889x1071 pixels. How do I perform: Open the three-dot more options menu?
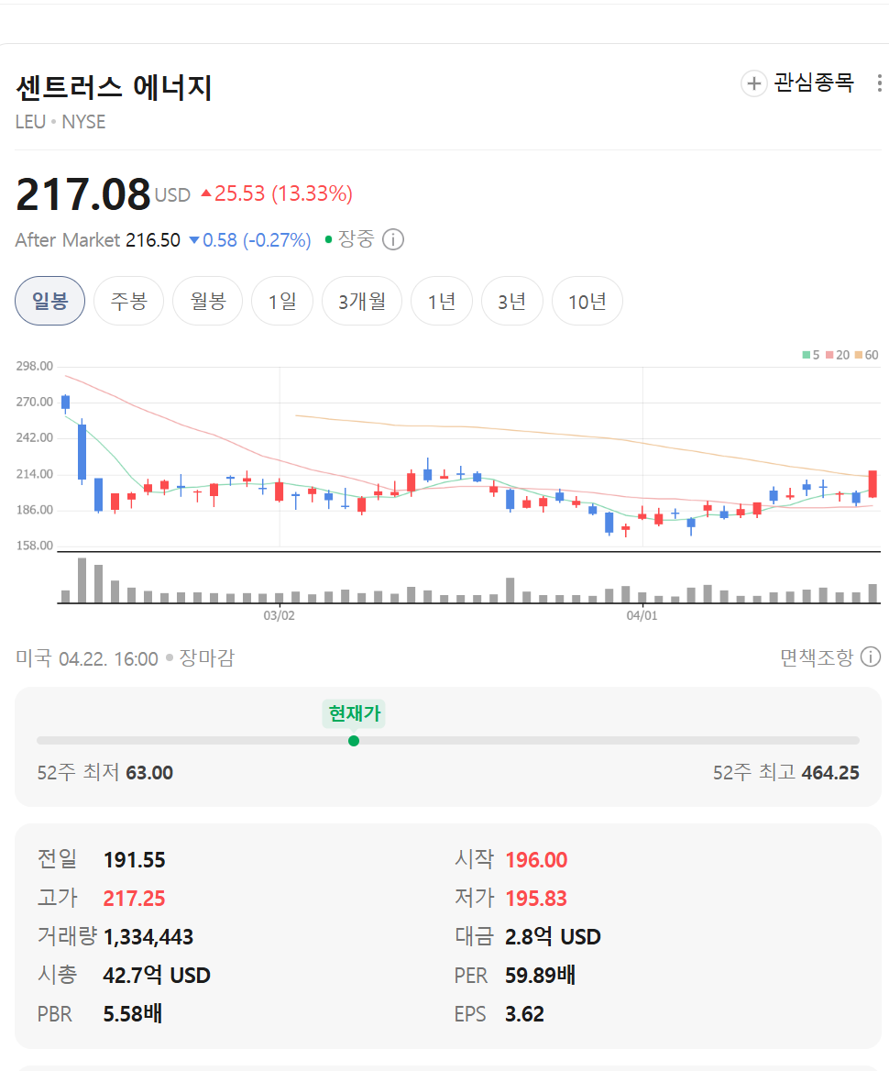[879, 83]
